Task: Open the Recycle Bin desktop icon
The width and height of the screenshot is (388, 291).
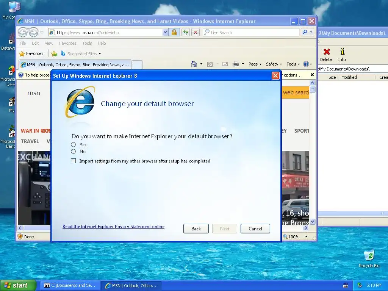Action: [x=369, y=259]
